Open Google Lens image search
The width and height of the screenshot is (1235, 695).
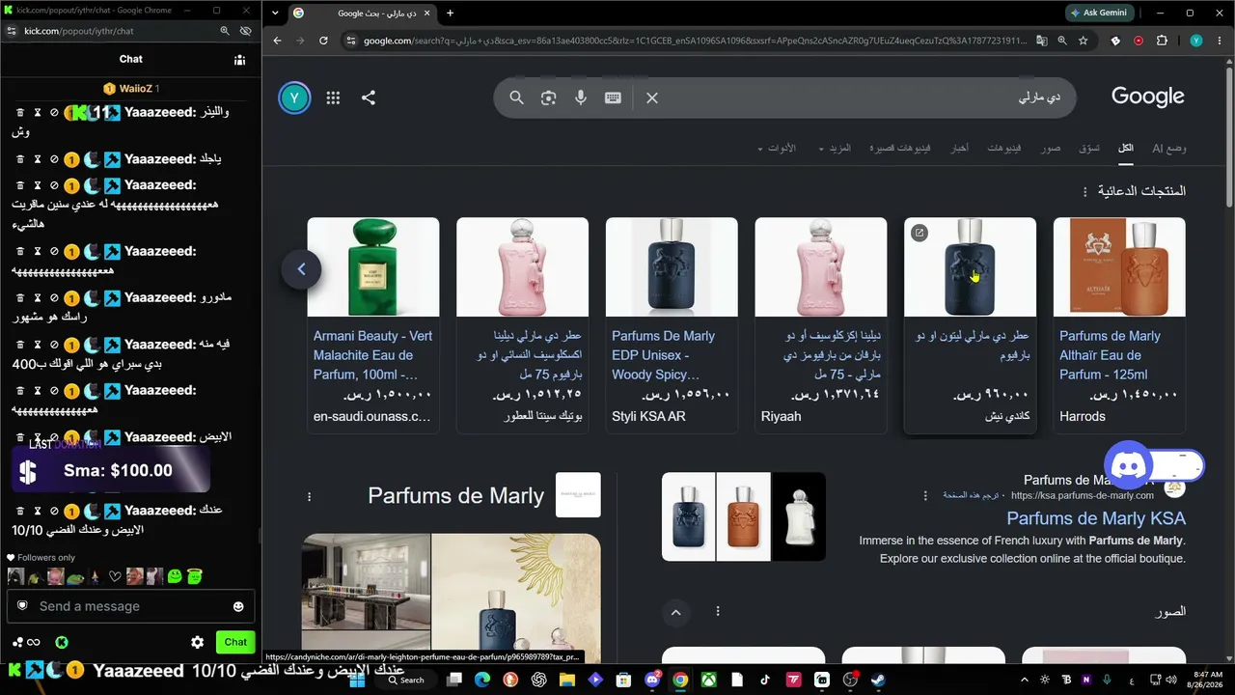click(x=548, y=97)
